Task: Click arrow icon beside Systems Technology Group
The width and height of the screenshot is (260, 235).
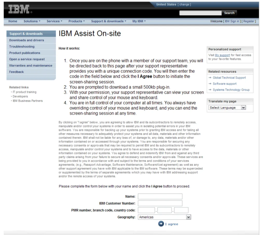Action: pos(210,90)
